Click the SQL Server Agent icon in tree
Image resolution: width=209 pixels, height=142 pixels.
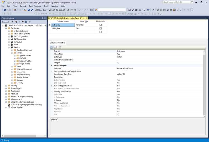(9, 105)
